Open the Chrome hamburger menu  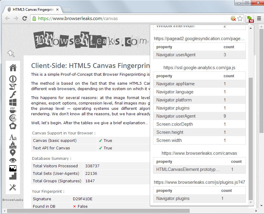[259, 18]
